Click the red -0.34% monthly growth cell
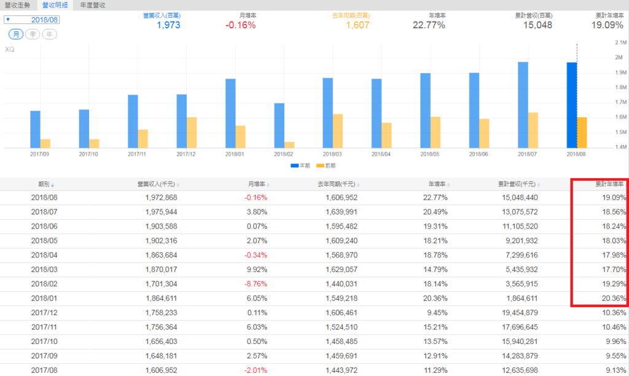Image resolution: width=629 pixels, height=376 pixels. tap(256, 255)
